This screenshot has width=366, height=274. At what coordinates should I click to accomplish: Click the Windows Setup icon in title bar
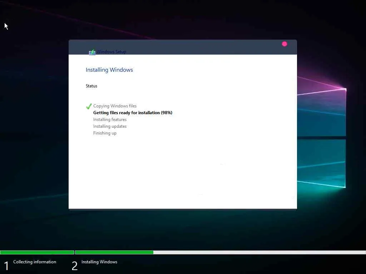click(x=92, y=52)
